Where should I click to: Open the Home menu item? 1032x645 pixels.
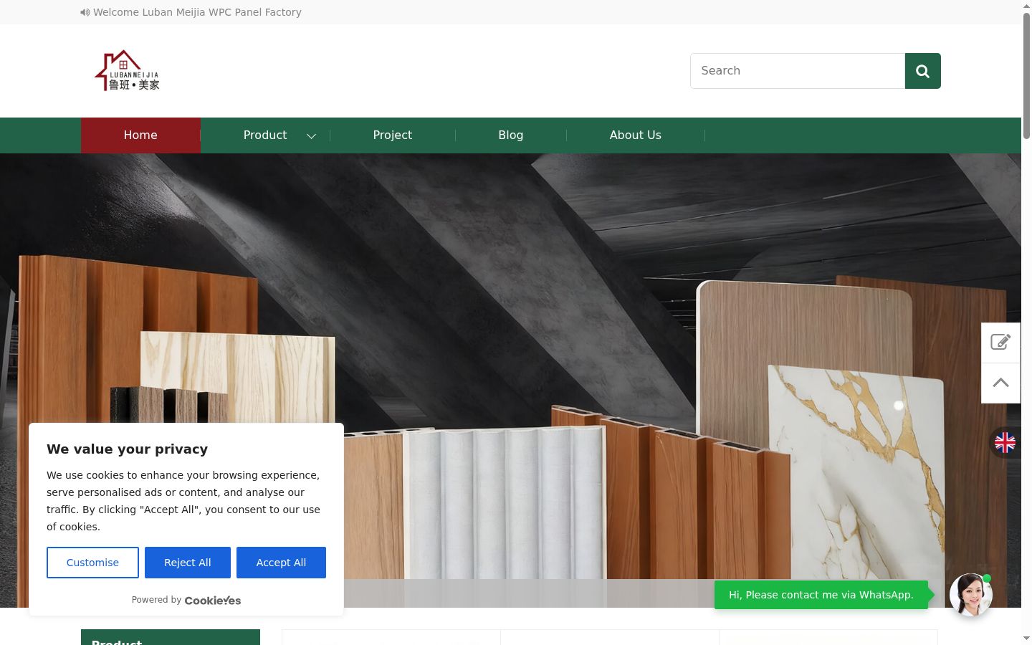pos(140,135)
